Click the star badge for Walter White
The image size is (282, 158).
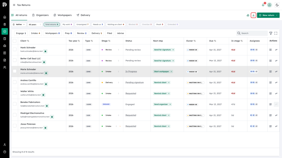(x=43, y=95)
